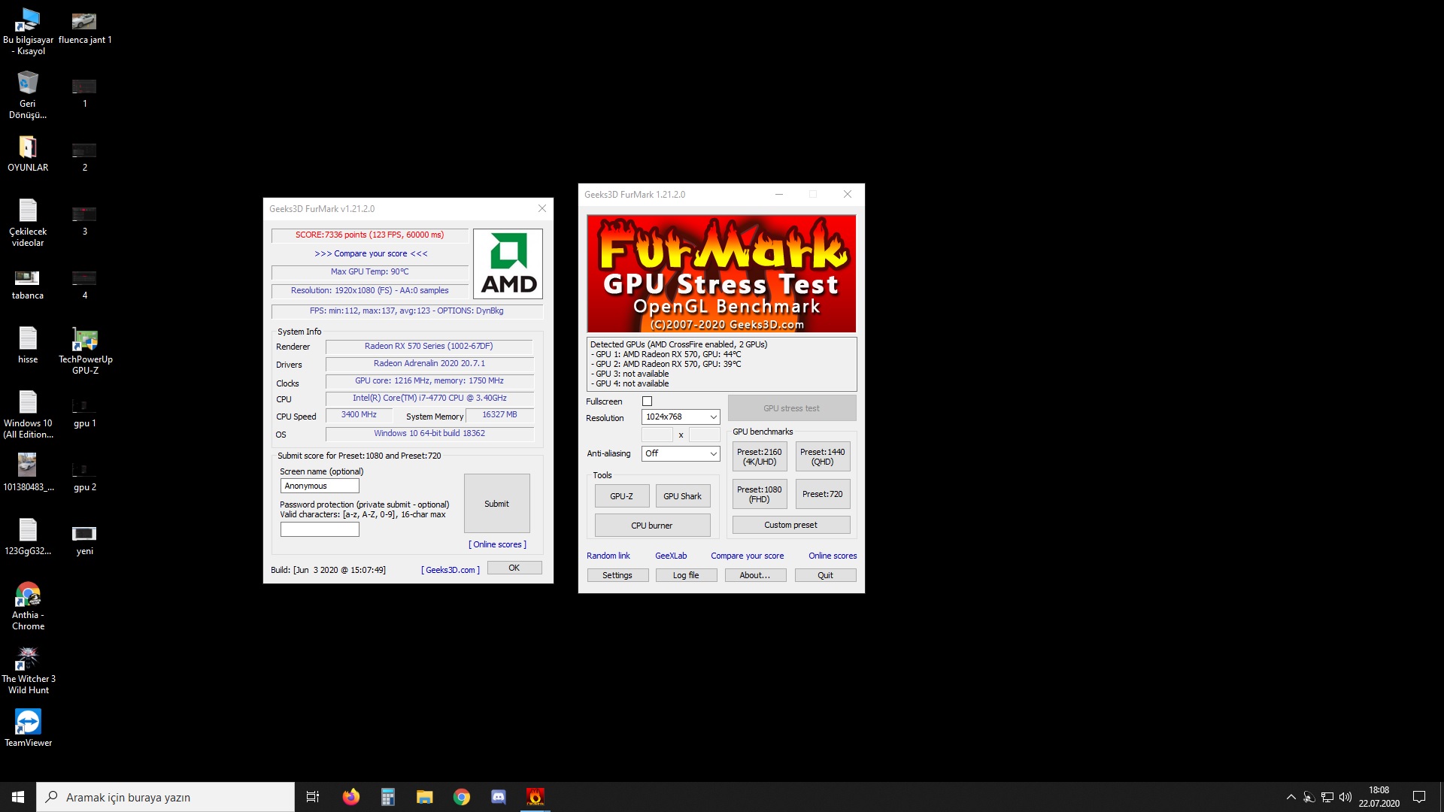Enable the Fullscreen checkbox
The height and width of the screenshot is (812, 1444).
pyautogui.click(x=647, y=401)
